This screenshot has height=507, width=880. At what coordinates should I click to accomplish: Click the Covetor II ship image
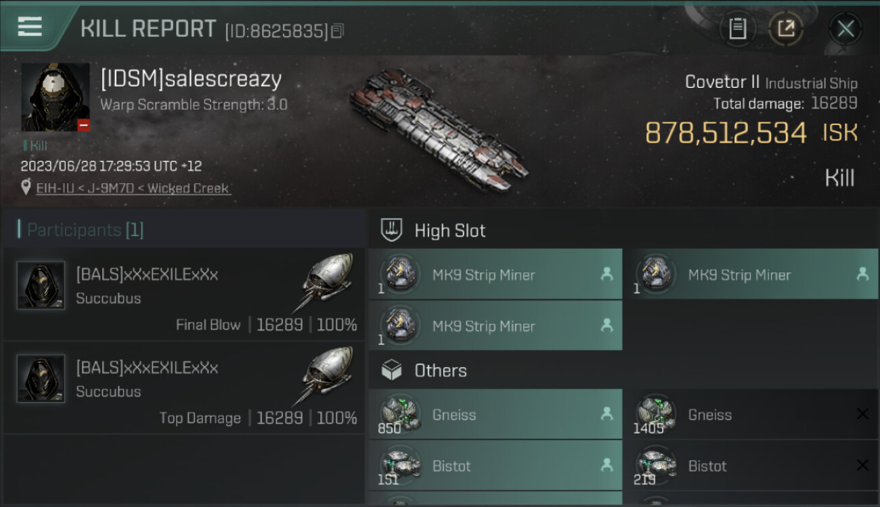click(439, 130)
